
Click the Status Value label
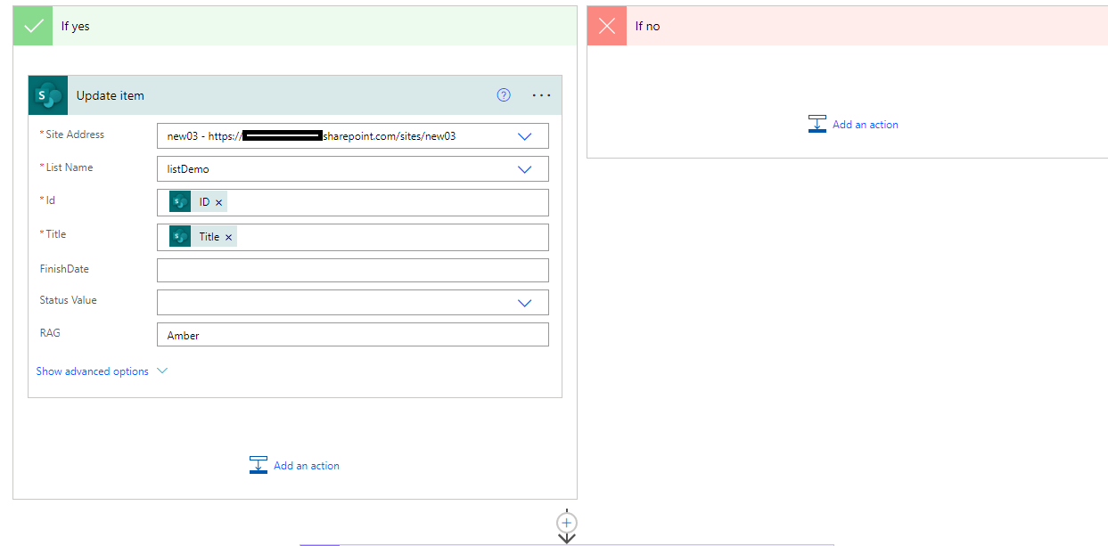tap(68, 300)
